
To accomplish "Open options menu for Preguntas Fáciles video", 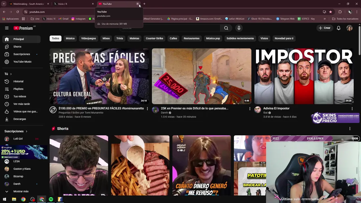I will click(147, 109).
